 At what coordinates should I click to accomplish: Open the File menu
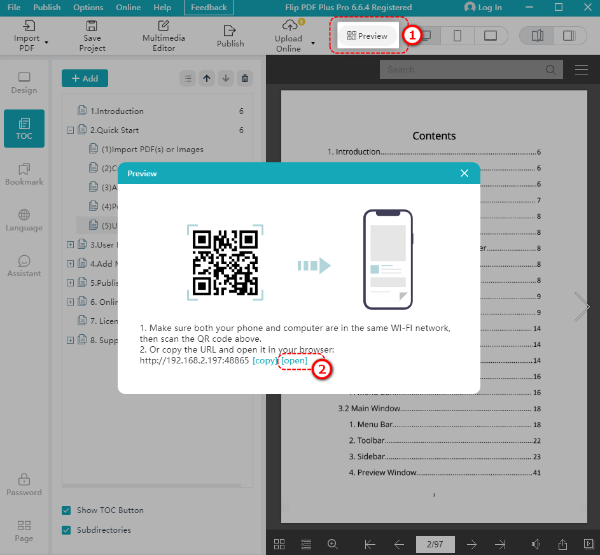[14, 7]
